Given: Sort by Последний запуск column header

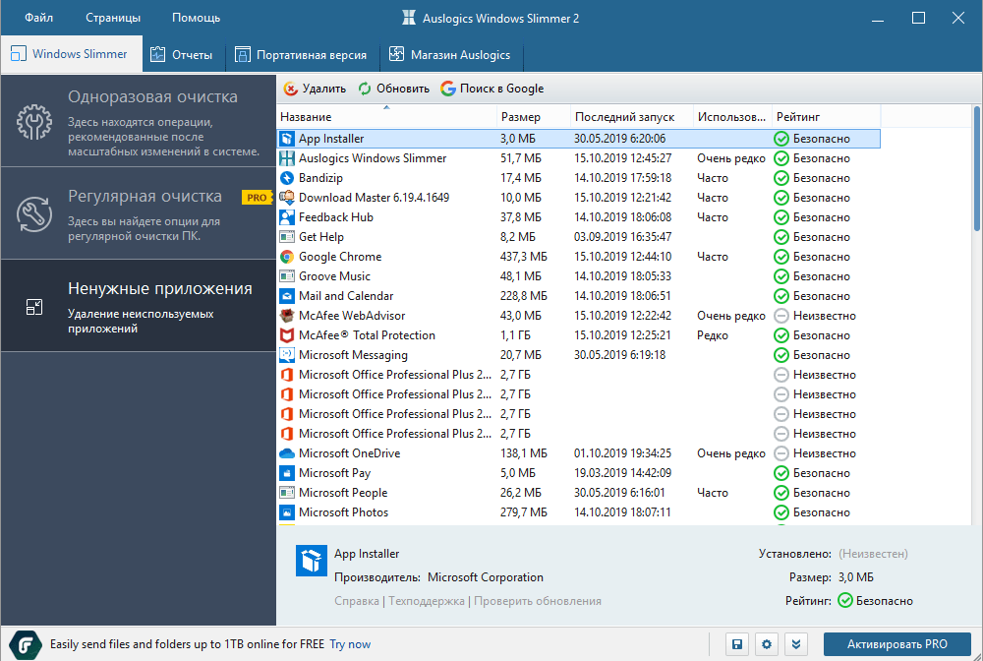Looking at the screenshot, I should tap(632, 117).
